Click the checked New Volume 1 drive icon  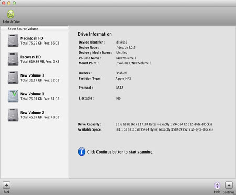(x=13, y=96)
